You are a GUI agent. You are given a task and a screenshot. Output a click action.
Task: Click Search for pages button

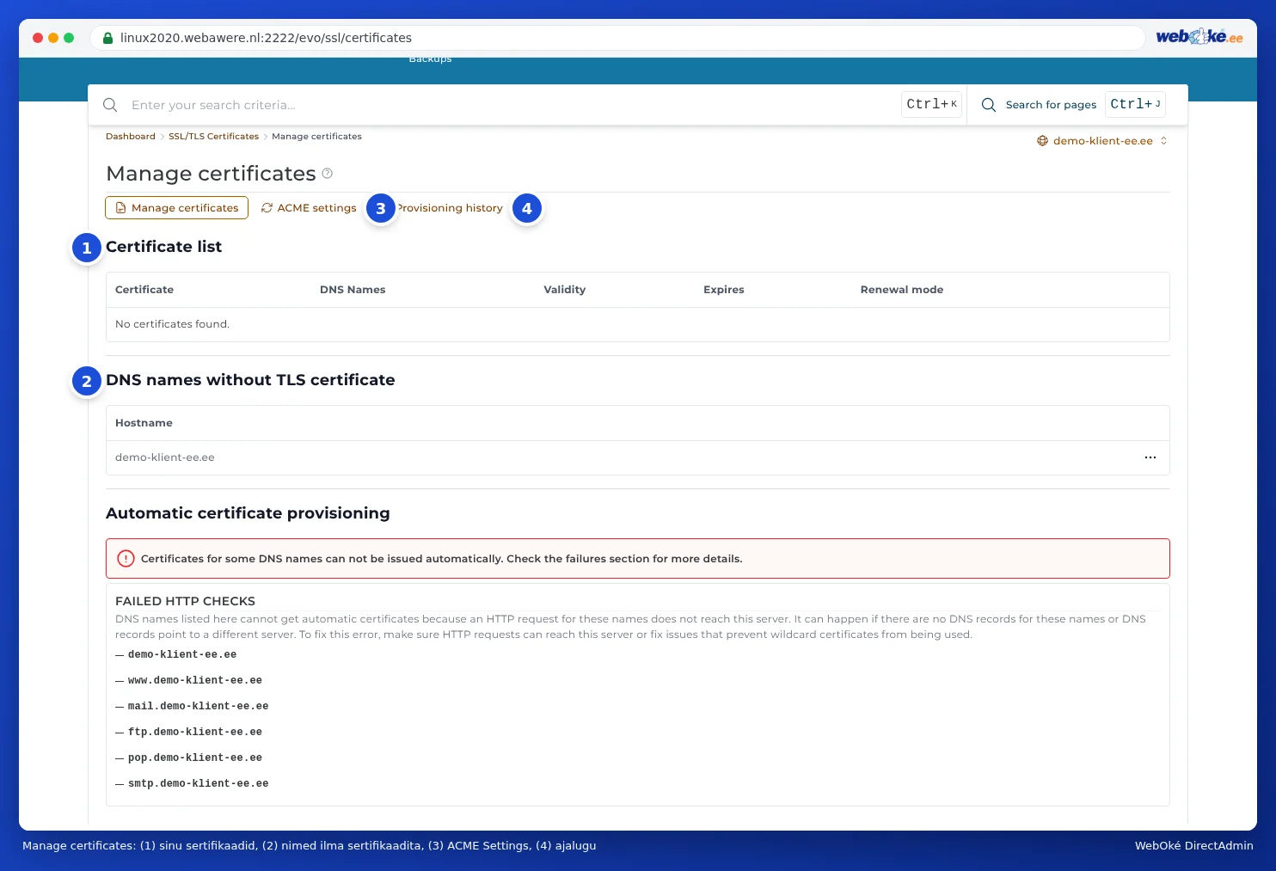click(1072, 105)
